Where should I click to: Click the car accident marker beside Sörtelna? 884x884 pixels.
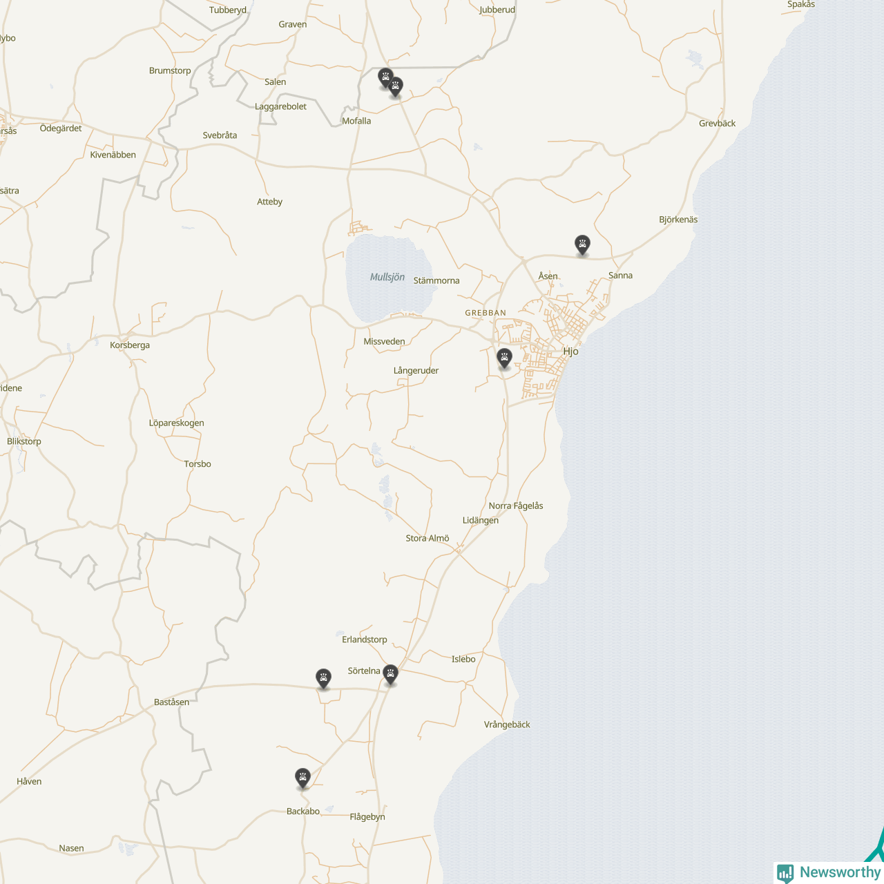coord(390,674)
